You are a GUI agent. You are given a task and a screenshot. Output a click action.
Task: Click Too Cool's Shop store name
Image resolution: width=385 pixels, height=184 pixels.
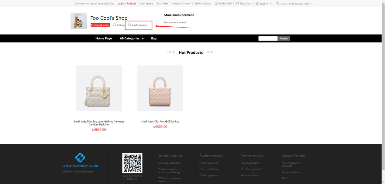tap(109, 18)
